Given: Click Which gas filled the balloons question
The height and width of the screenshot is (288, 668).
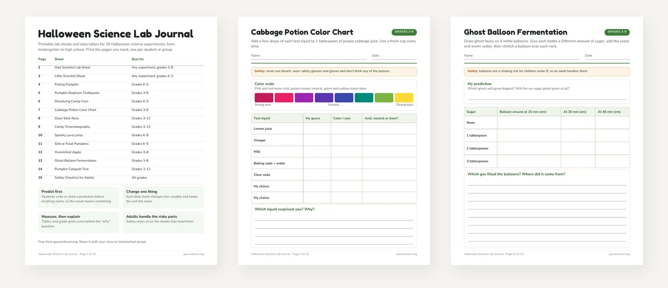Looking at the screenshot, I should [x=516, y=174].
